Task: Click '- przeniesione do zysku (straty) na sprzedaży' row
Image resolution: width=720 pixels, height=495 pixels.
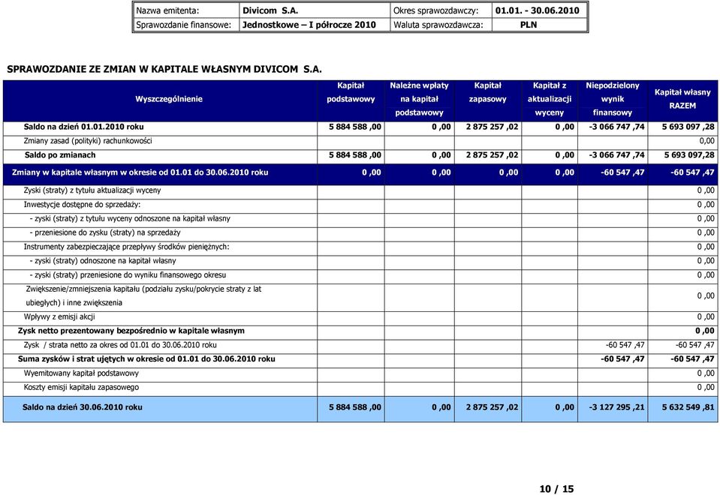Action: (x=105, y=232)
